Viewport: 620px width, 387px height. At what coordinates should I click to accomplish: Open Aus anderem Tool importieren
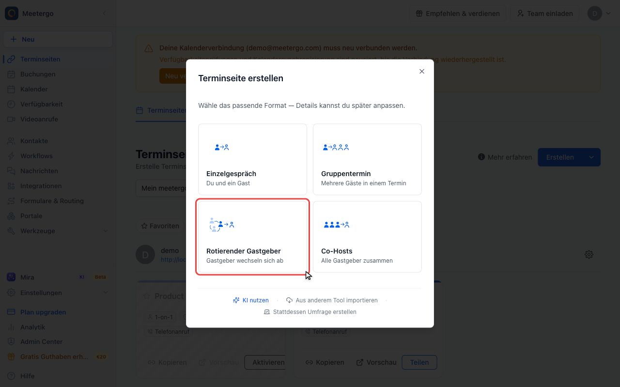click(x=332, y=300)
